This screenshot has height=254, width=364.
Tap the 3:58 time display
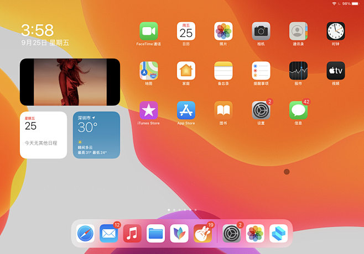click(38, 30)
